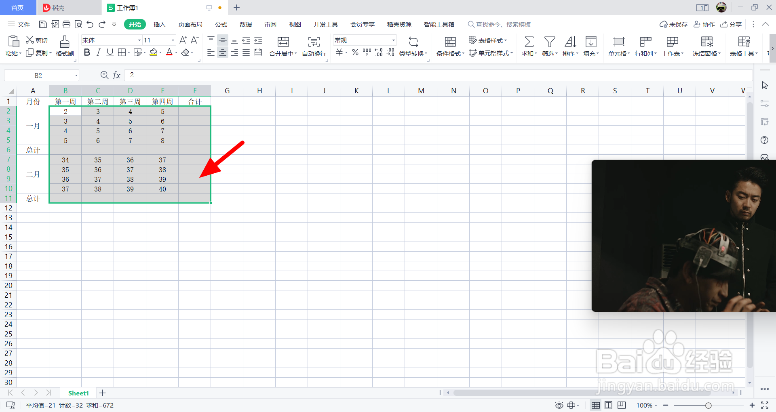
Task: Click the 未保存 status button
Action: pos(674,25)
